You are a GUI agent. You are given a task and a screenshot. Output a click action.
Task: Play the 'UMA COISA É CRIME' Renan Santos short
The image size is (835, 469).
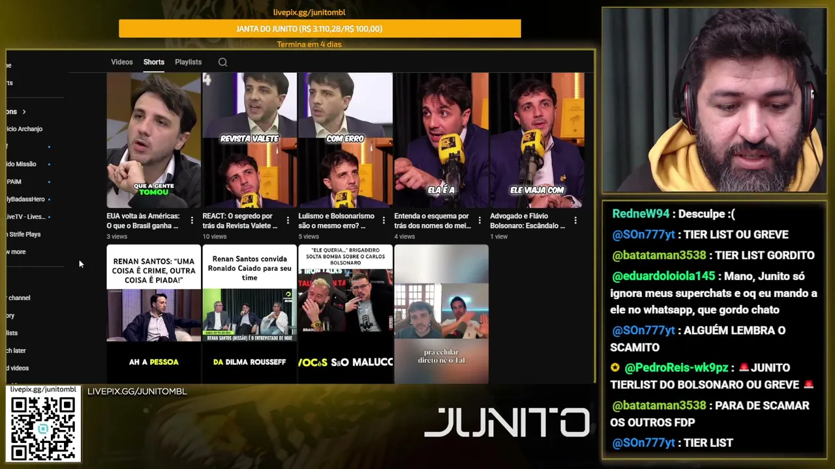coord(154,314)
